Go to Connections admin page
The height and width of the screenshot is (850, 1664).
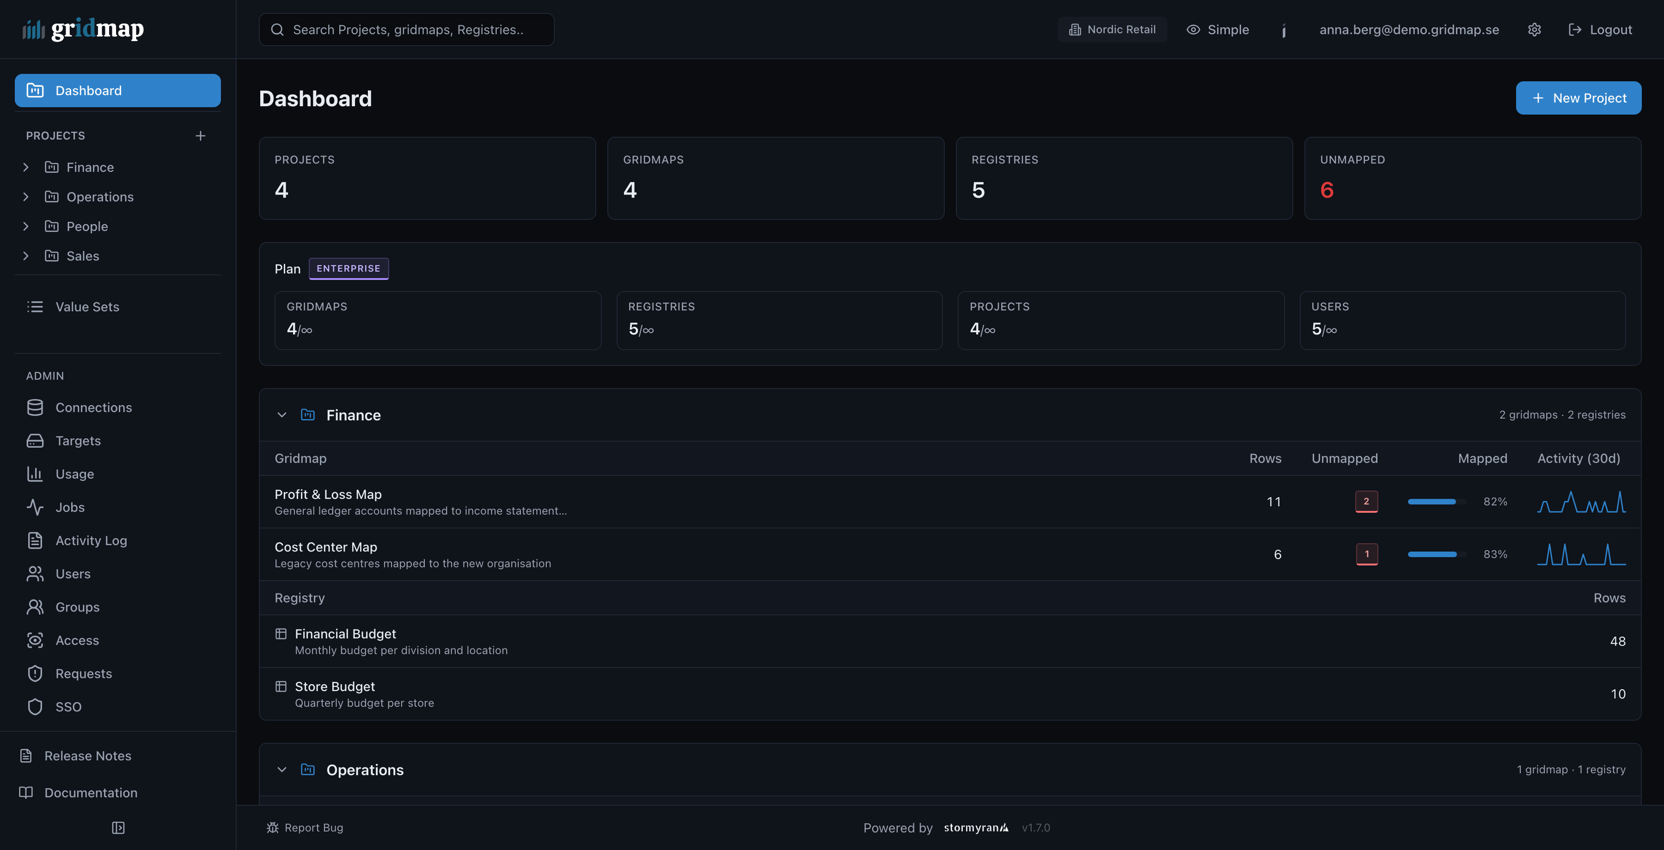(x=117, y=407)
